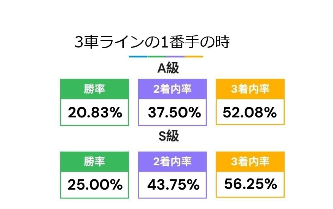The width and height of the screenshot is (333, 209).
Task: Click the 43.75% value in S級
Action: coord(174,185)
